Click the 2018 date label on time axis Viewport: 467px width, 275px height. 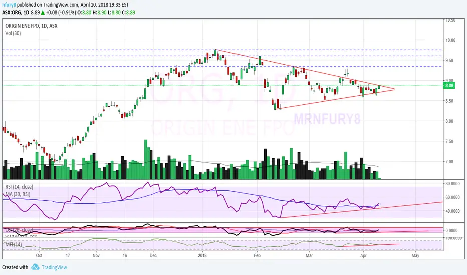coord(202,255)
